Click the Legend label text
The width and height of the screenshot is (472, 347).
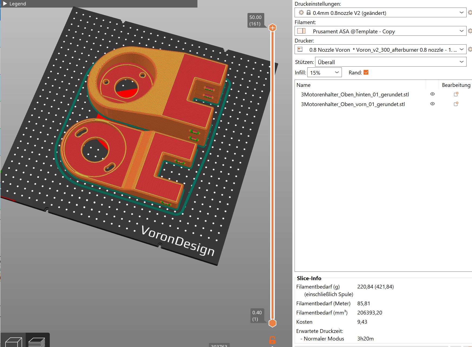coord(18,4)
